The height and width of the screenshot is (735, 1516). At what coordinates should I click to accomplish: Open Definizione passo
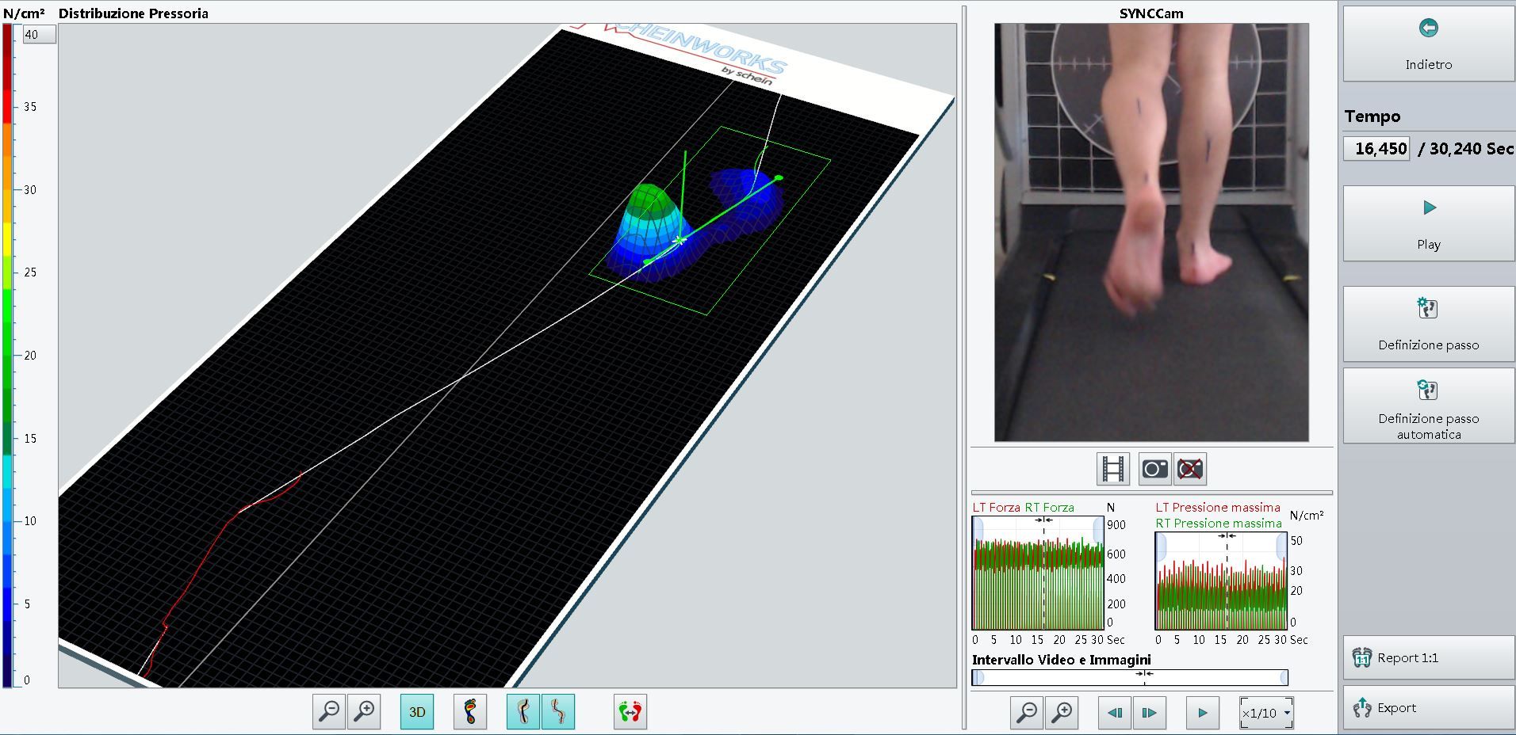(x=1428, y=325)
